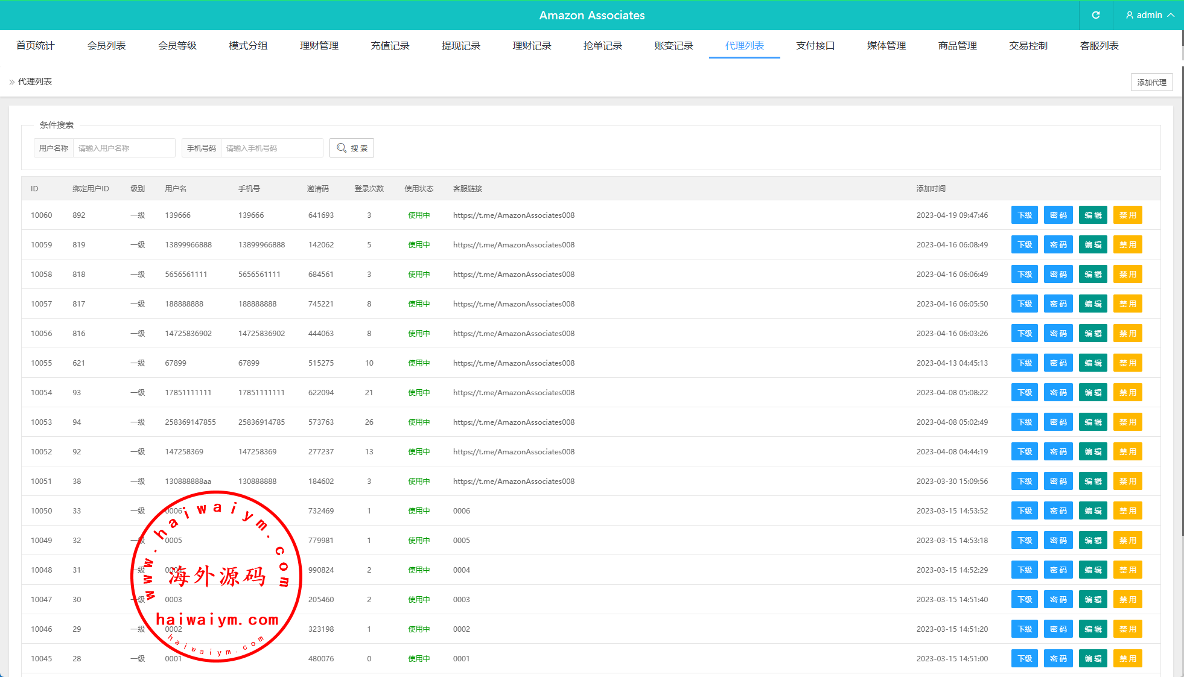Open the customer service link of agent 10053

(x=514, y=422)
